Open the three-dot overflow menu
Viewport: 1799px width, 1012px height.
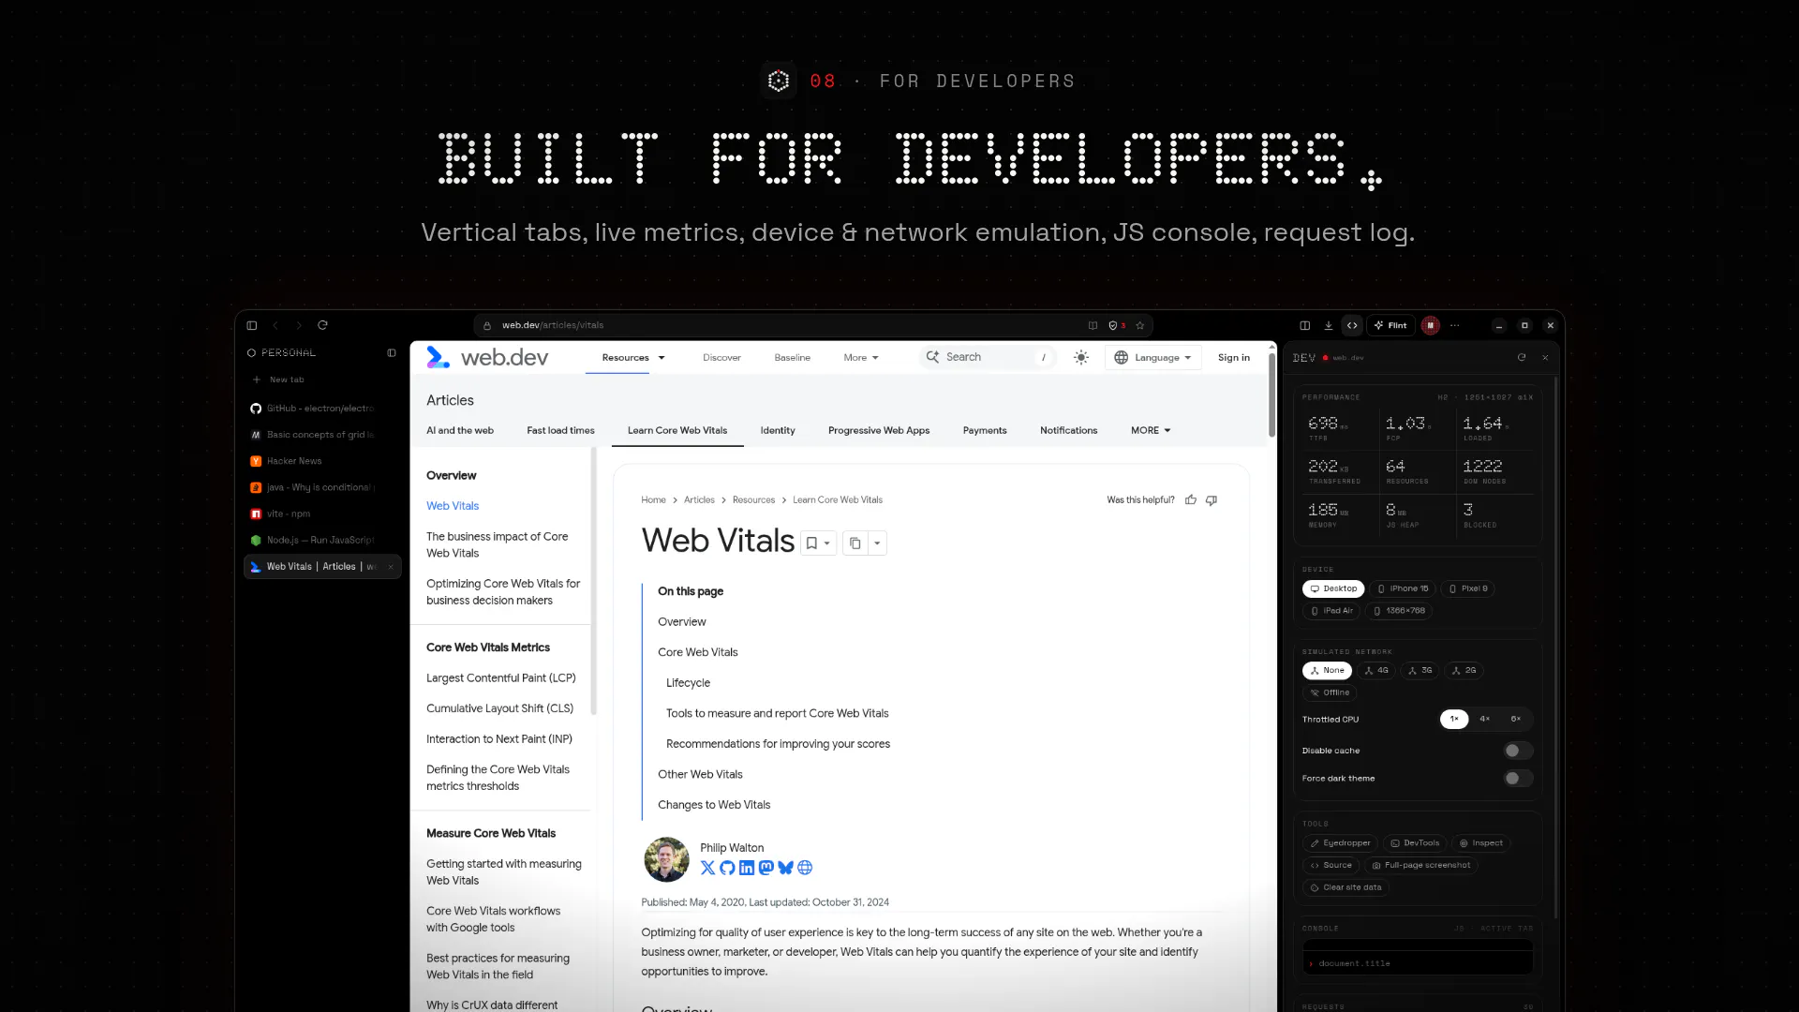click(x=1454, y=325)
